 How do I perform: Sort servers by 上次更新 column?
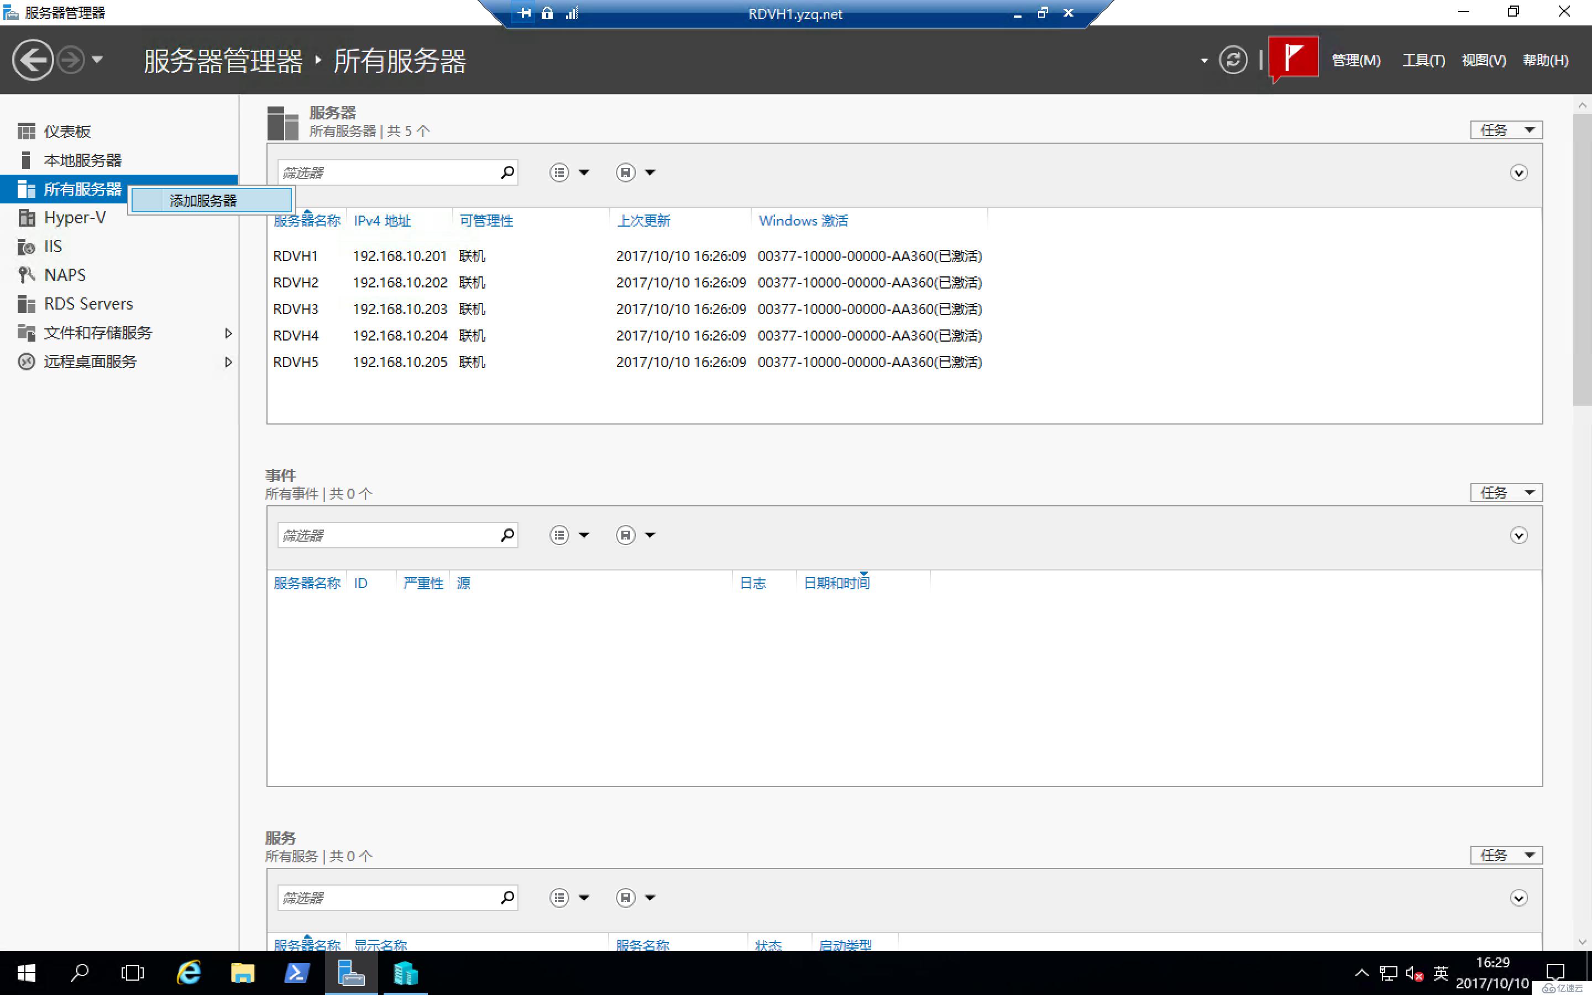tap(643, 221)
